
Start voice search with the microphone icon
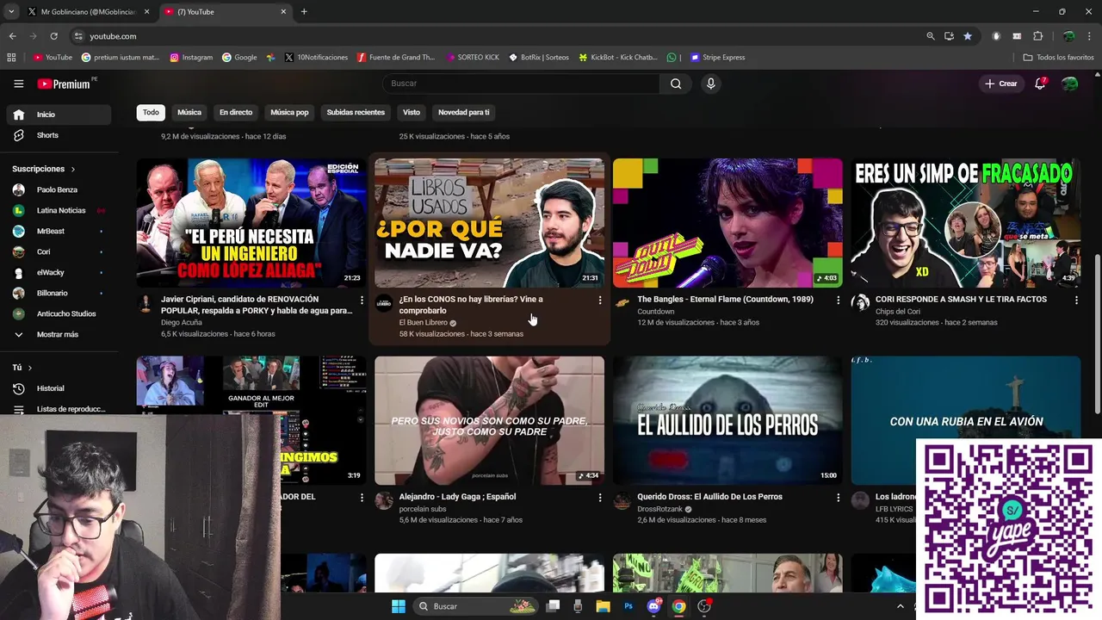click(x=710, y=84)
